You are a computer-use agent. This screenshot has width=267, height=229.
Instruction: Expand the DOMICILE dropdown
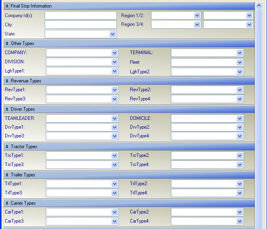tap(240, 118)
